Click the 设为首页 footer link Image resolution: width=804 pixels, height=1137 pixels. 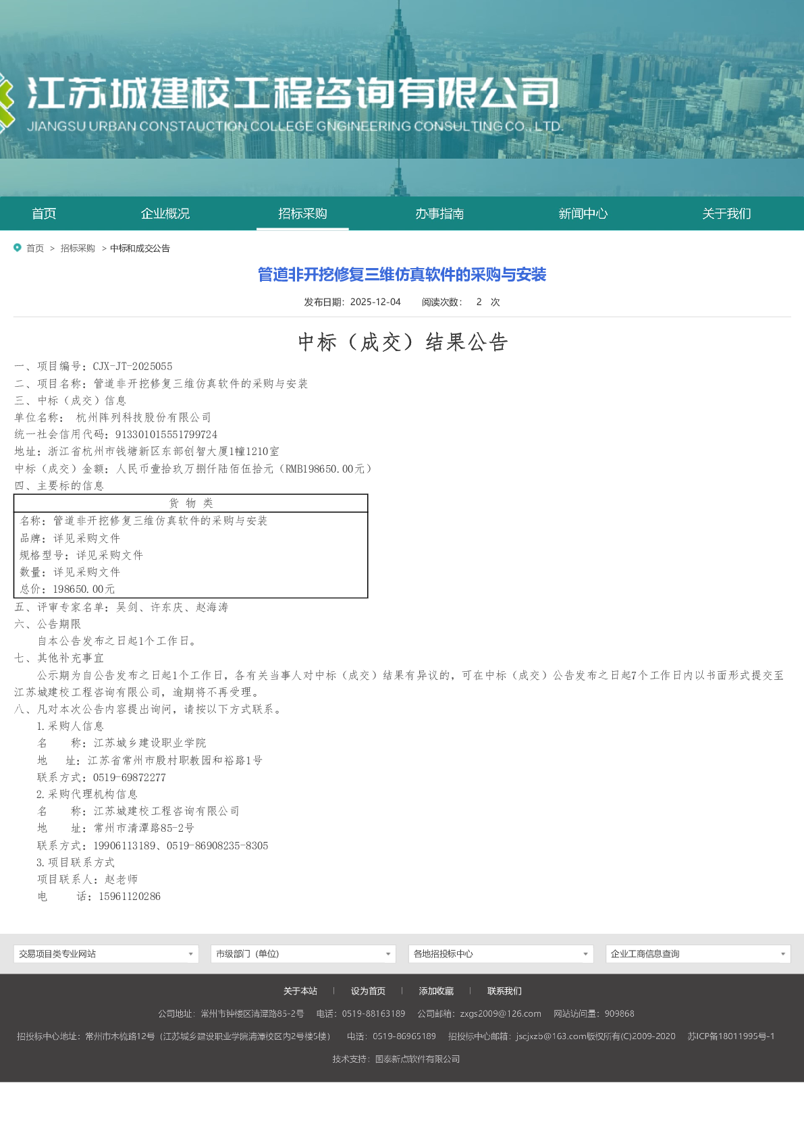368,991
